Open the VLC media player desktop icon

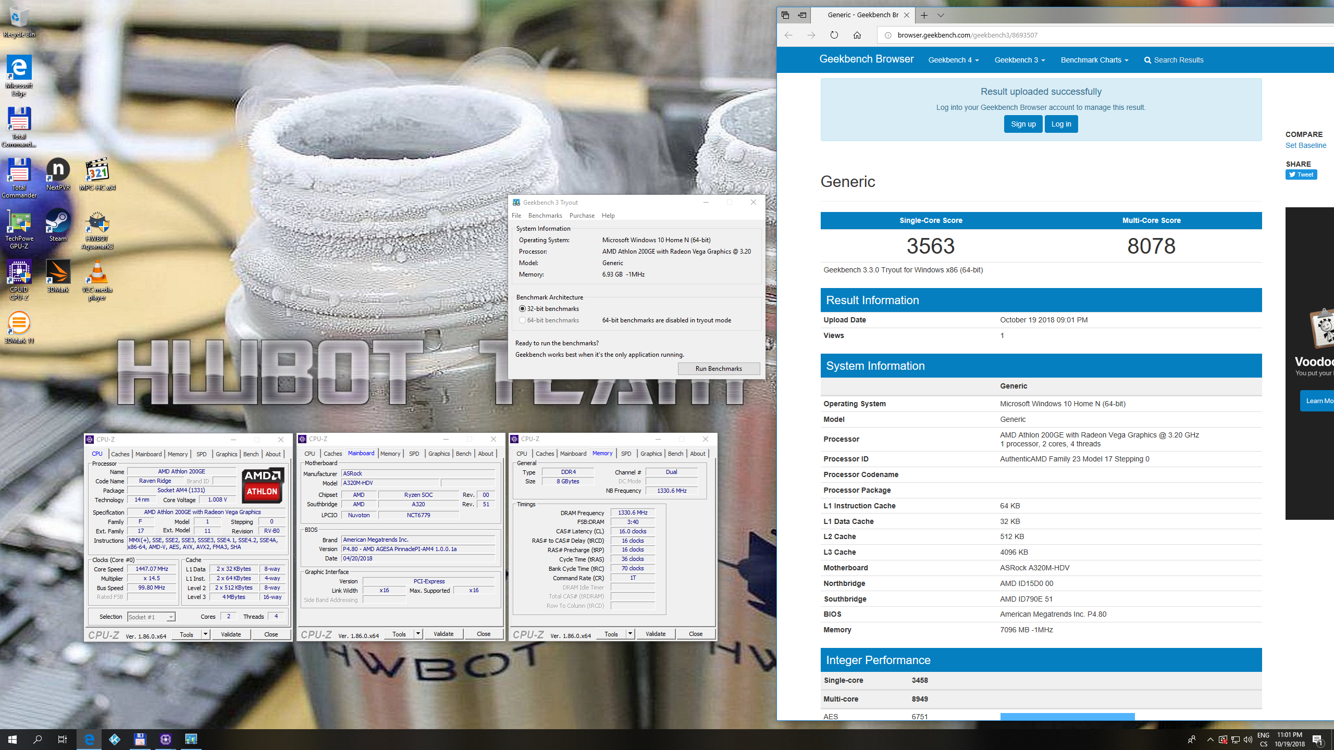97,280
